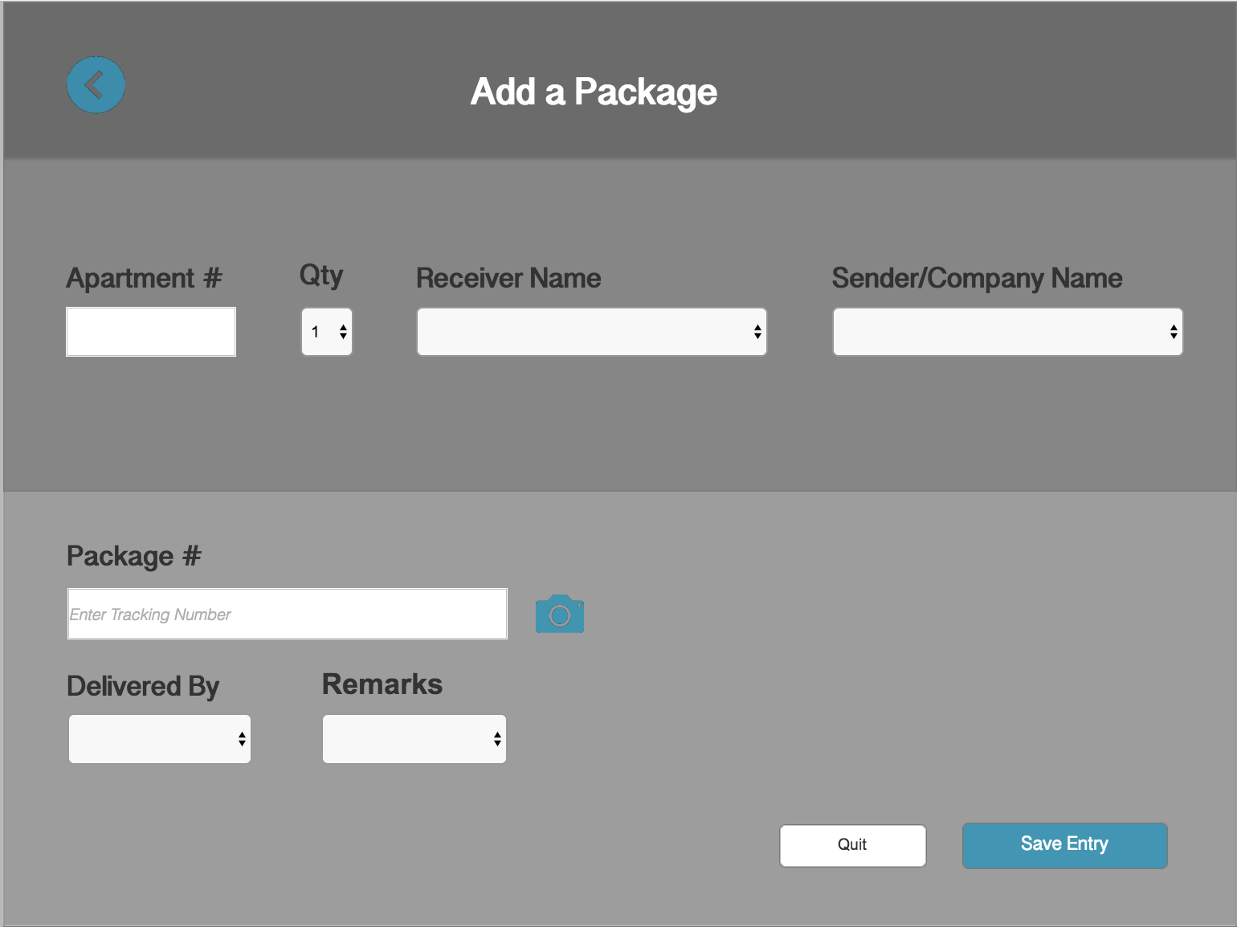
Task: Focus the Enter Tracking Number field
Action: tap(288, 614)
